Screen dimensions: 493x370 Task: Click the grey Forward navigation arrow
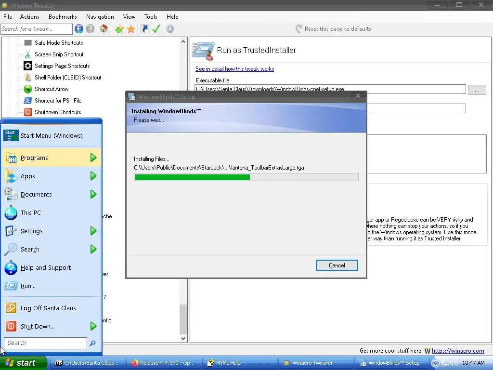[90, 29]
